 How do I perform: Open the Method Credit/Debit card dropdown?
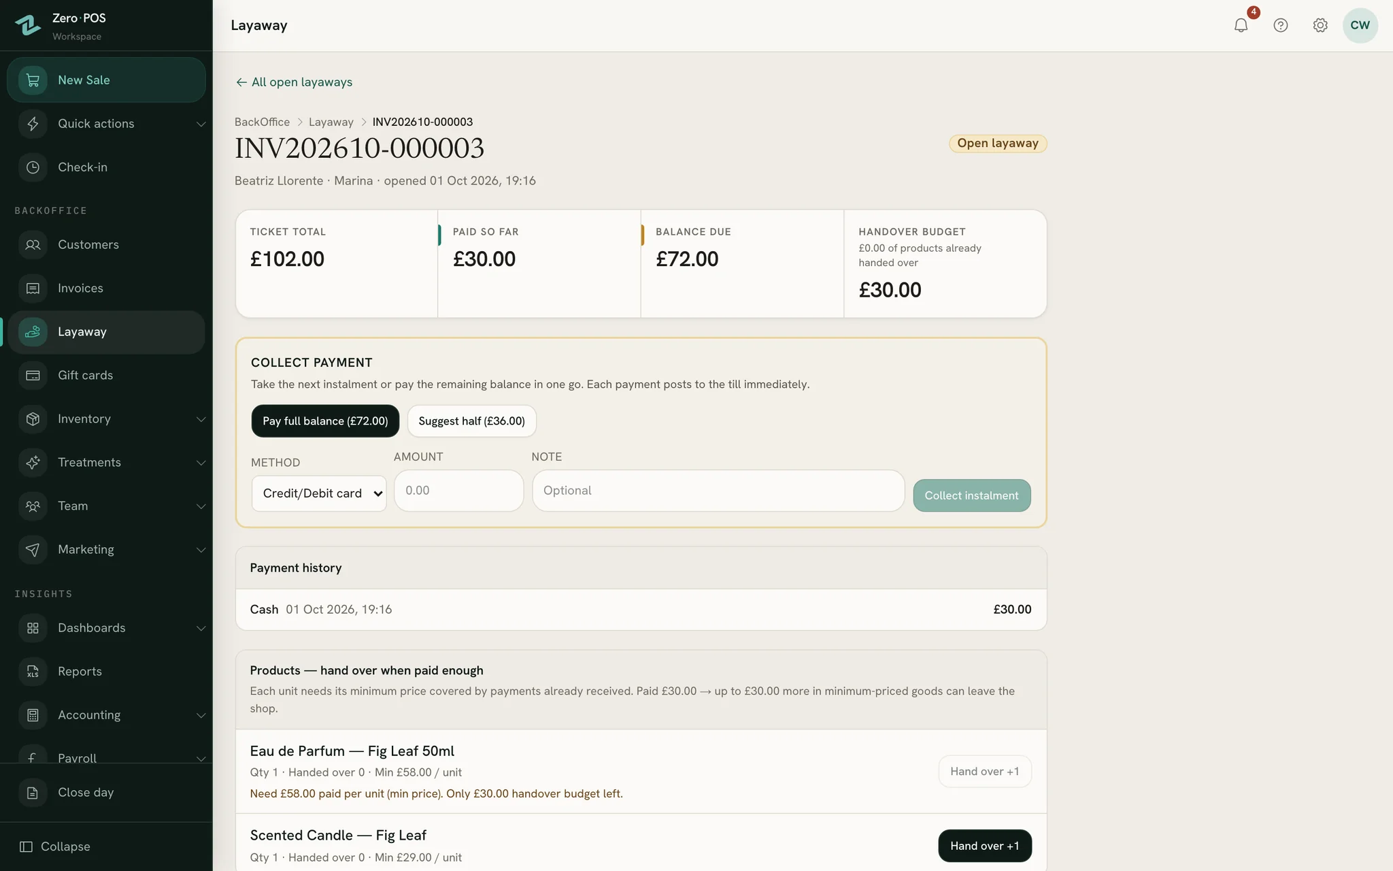[319, 493]
